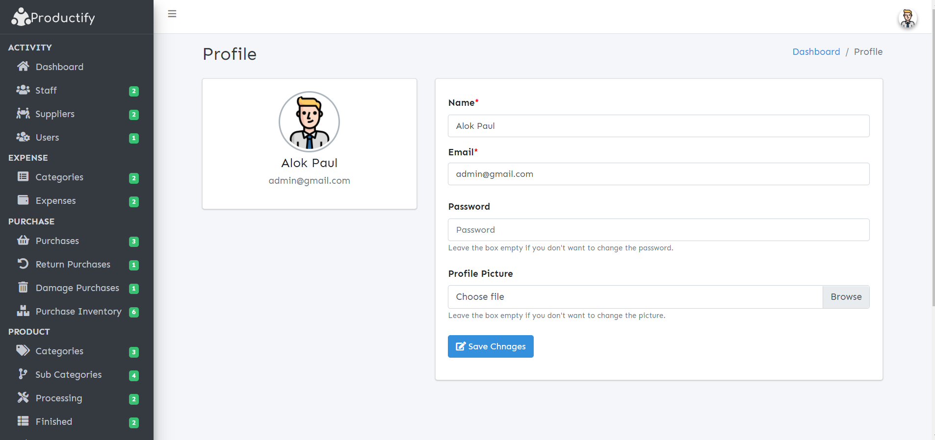Open the user avatar menu in the header

907,19
